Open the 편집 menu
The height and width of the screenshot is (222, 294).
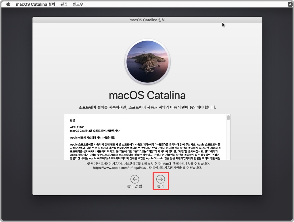tap(64, 4)
